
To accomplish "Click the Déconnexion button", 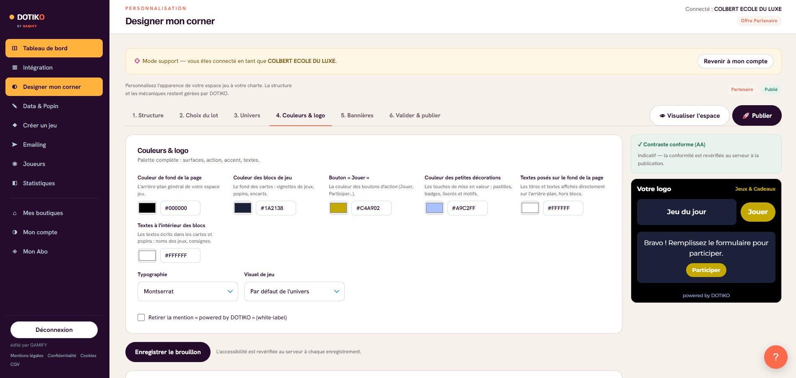I will point(54,330).
